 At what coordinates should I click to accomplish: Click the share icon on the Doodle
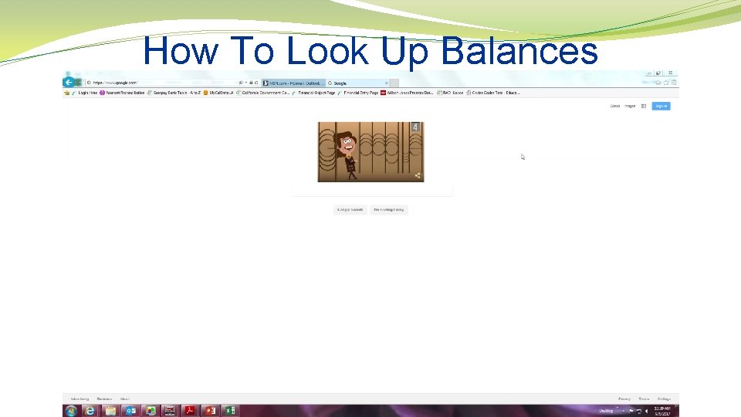(x=418, y=175)
